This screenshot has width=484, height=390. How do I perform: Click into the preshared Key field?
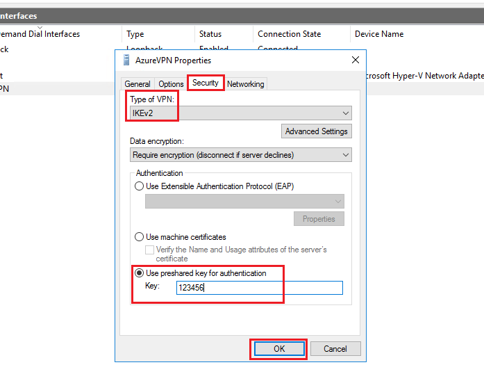tap(260, 288)
